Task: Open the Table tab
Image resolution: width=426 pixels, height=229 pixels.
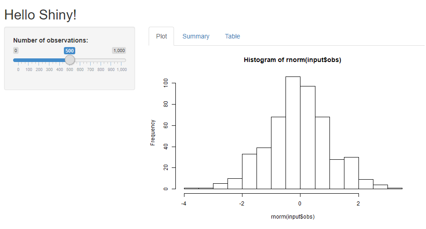Action: click(232, 36)
